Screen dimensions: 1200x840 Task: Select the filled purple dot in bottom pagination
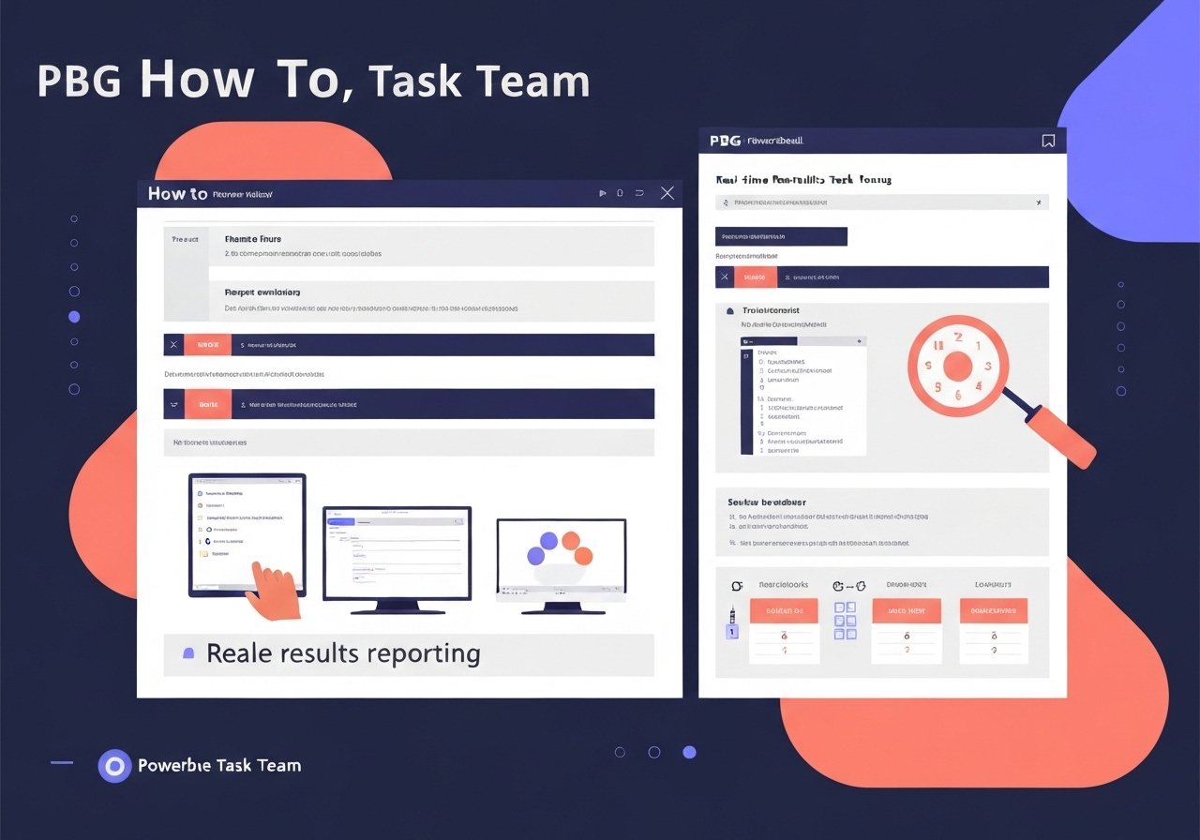click(689, 752)
